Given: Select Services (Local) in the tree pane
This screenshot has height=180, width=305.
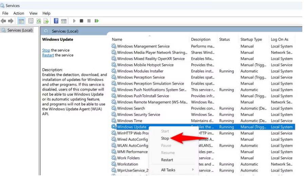Looking at the screenshot, I should (20, 30).
